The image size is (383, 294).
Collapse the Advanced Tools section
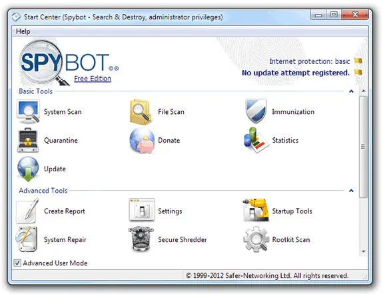point(351,191)
